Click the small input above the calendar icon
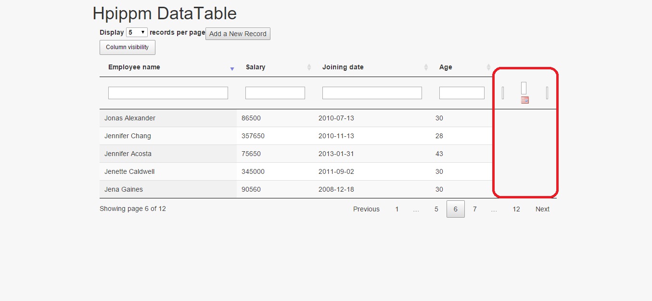 pos(524,88)
